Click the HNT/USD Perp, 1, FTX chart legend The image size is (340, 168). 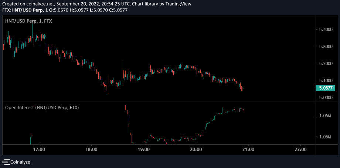click(28, 21)
